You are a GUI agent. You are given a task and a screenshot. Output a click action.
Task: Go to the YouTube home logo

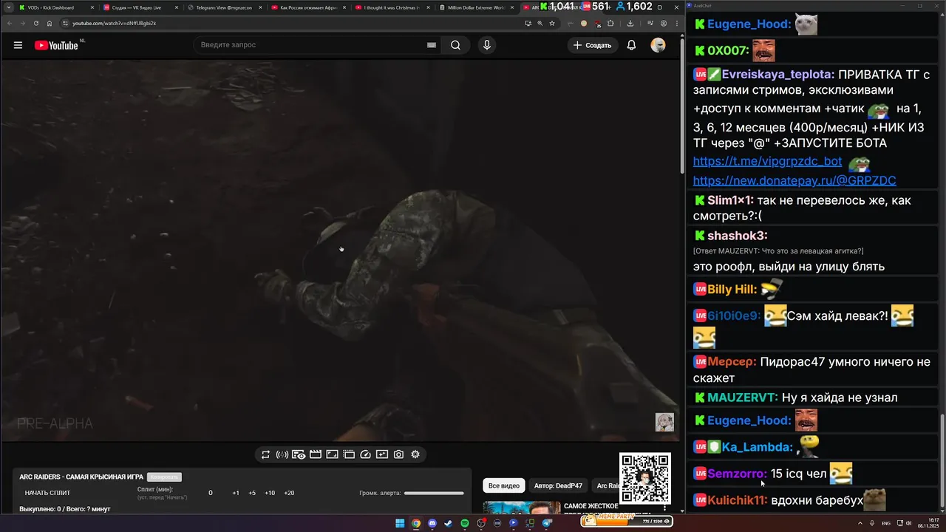click(x=56, y=45)
